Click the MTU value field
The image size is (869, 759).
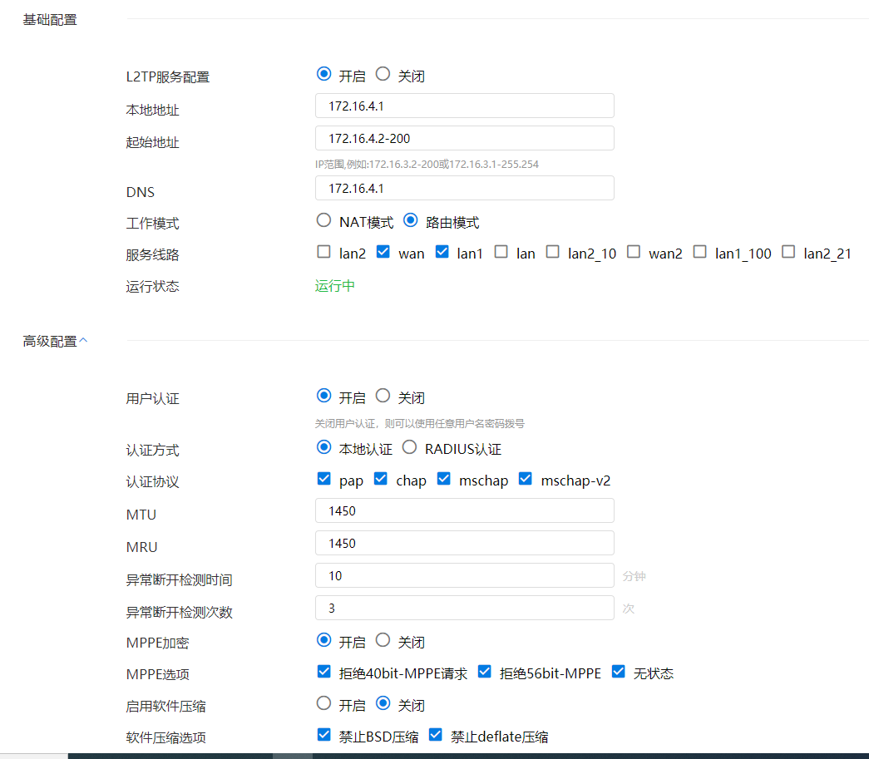(465, 510)
